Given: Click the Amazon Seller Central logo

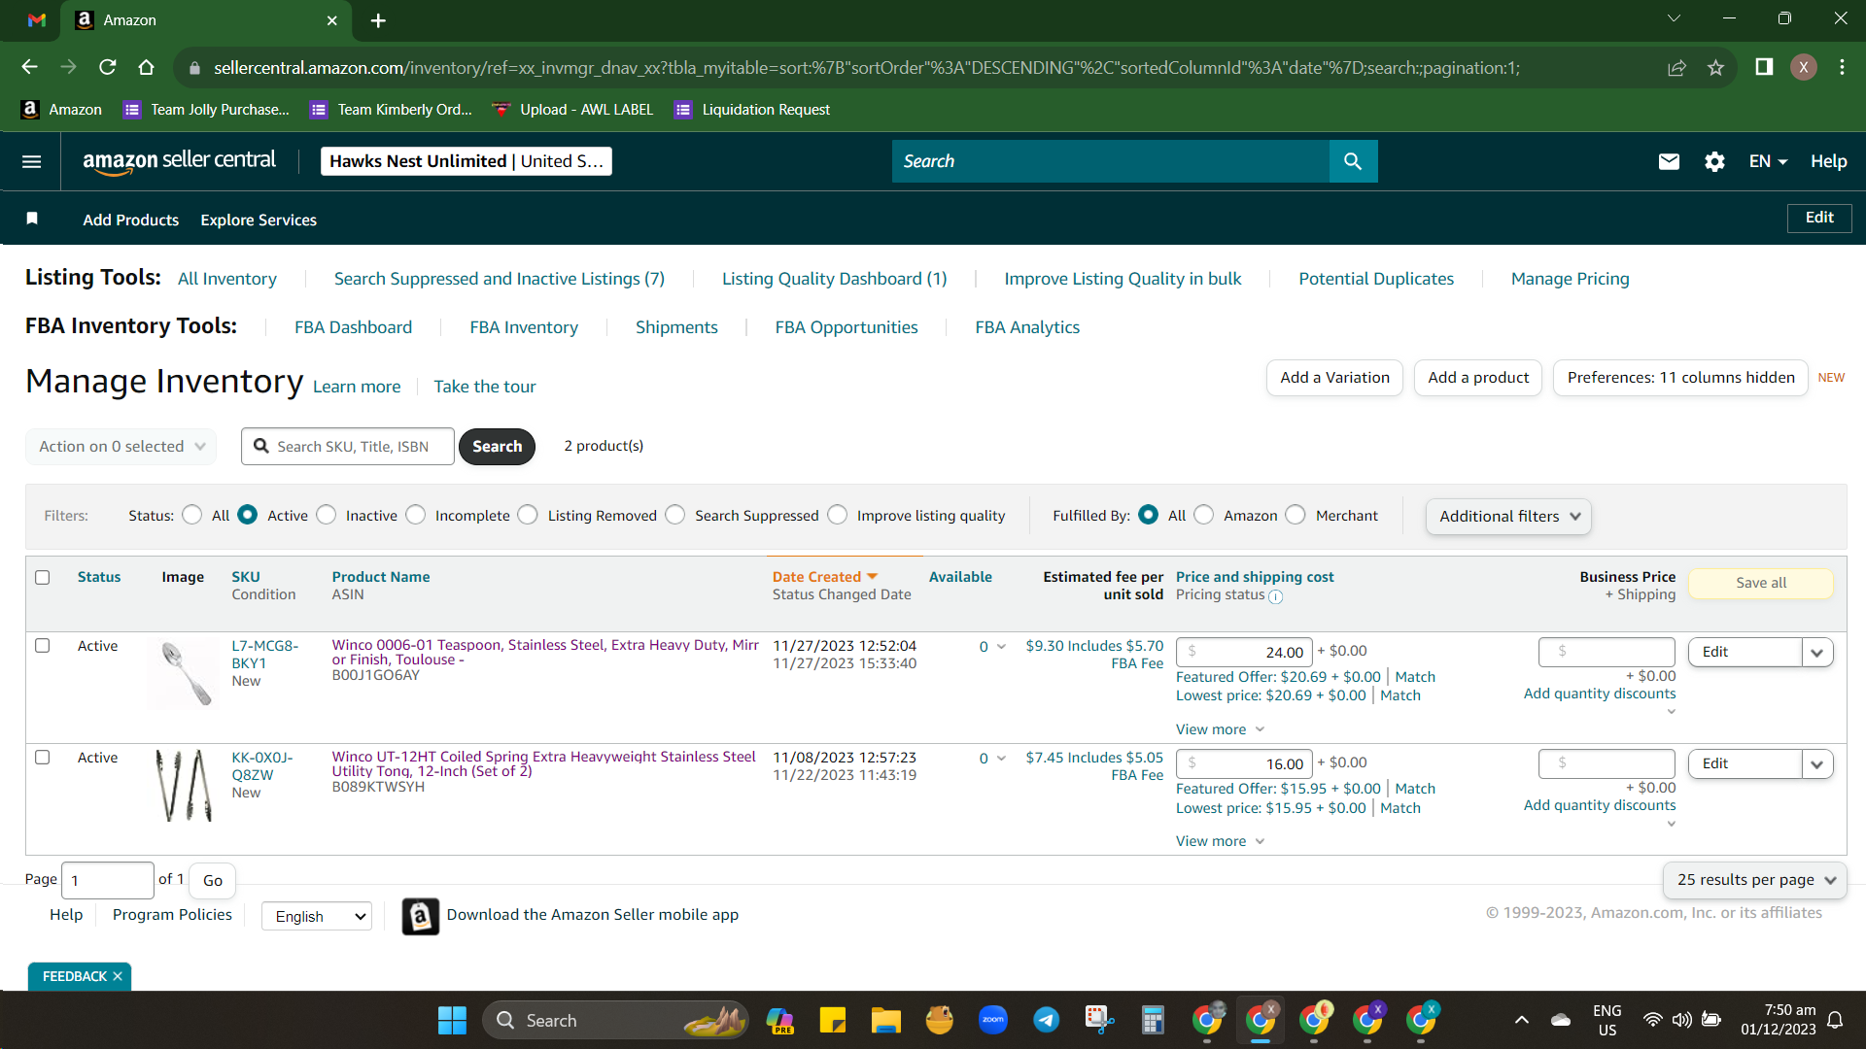Looking at the screenshot, I should (180, 161).
